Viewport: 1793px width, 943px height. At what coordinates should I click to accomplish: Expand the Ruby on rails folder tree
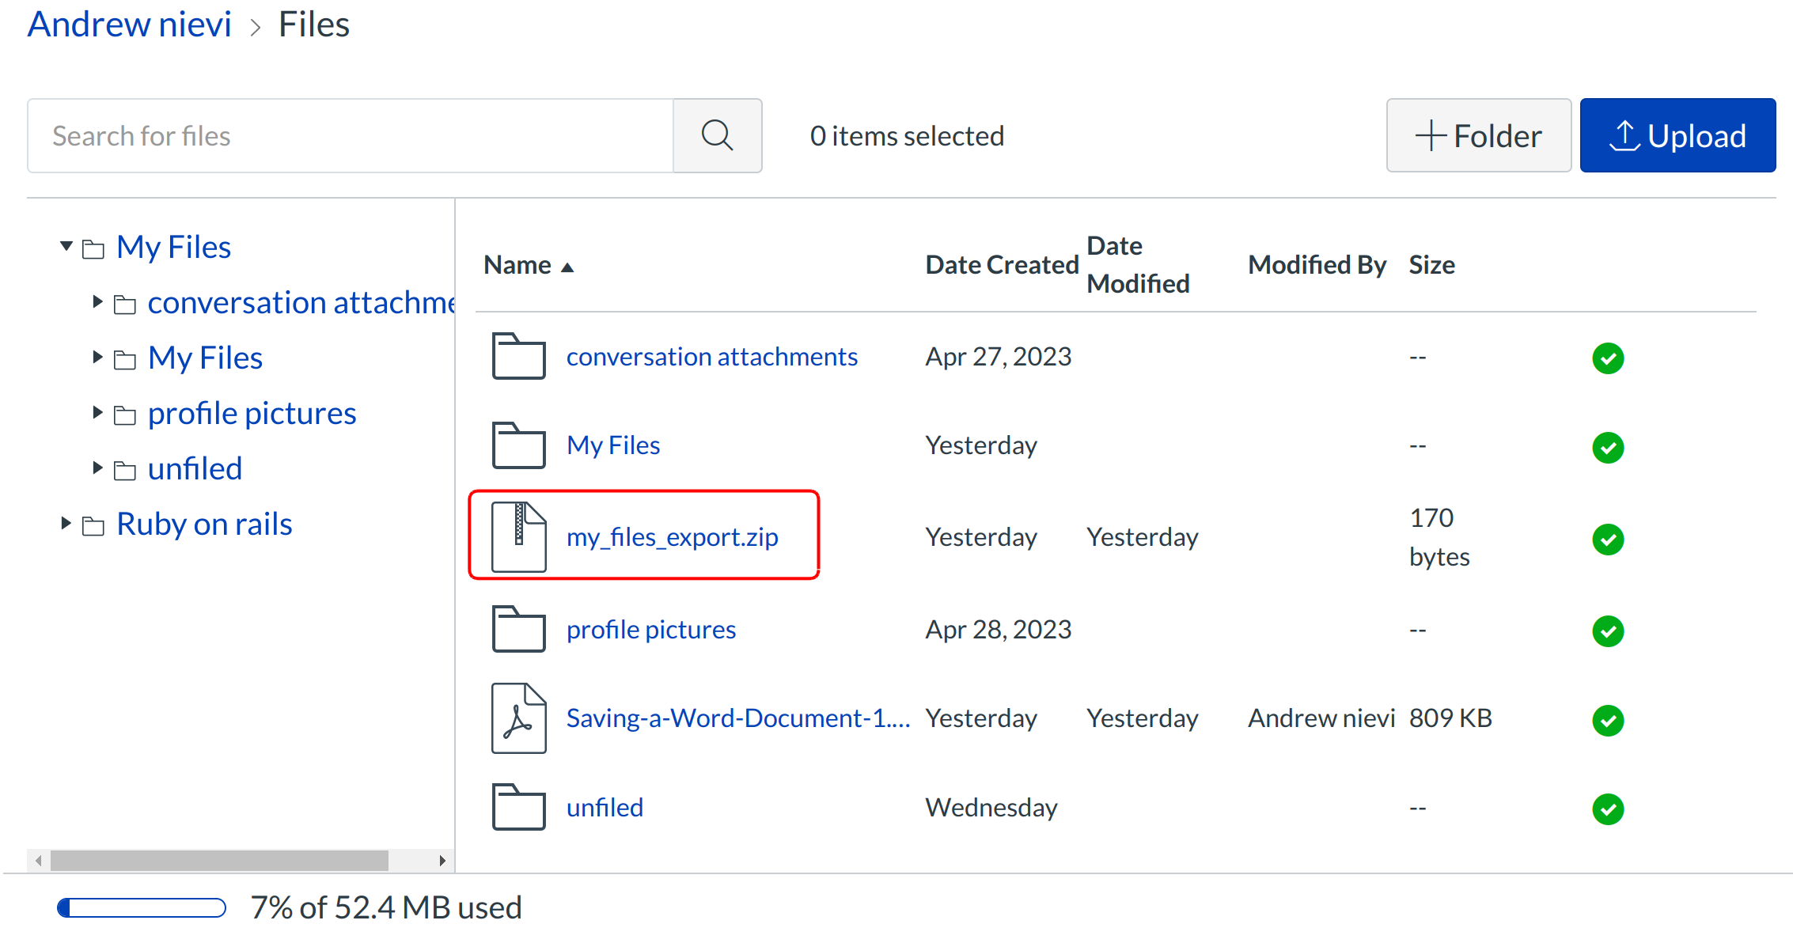[x=66, y=523]
